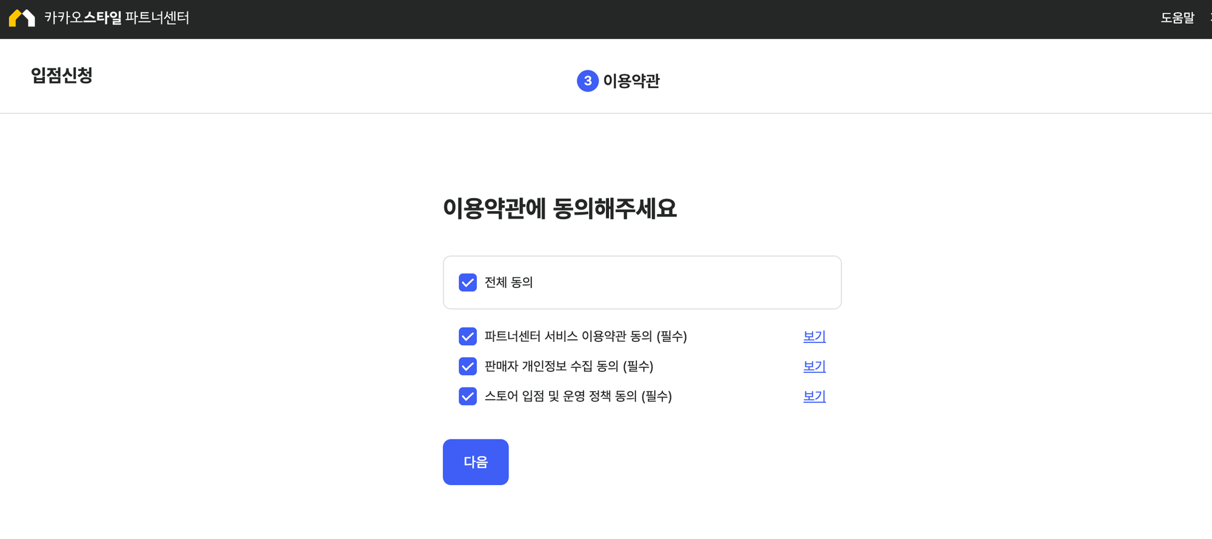Click the 입점신청 page heading

[x=62, y=76]
